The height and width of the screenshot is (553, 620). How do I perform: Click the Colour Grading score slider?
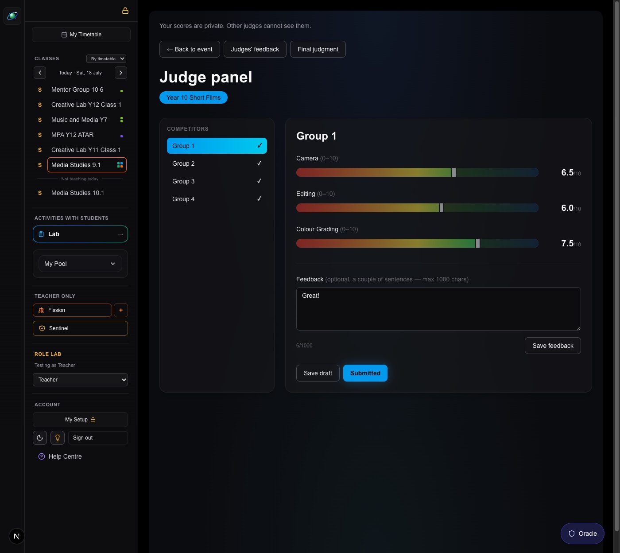[x=417, y=243]
